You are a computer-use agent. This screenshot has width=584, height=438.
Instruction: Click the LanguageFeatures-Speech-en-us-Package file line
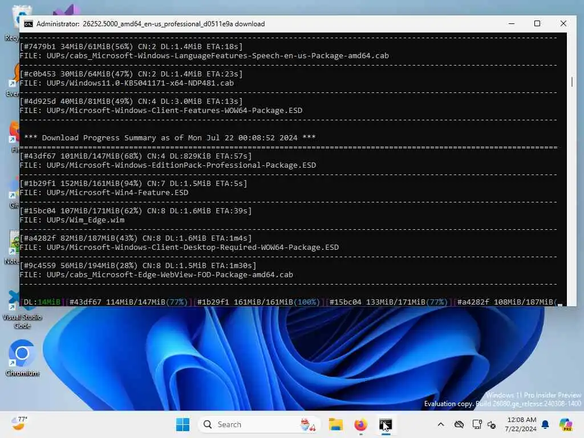[204, 56]
